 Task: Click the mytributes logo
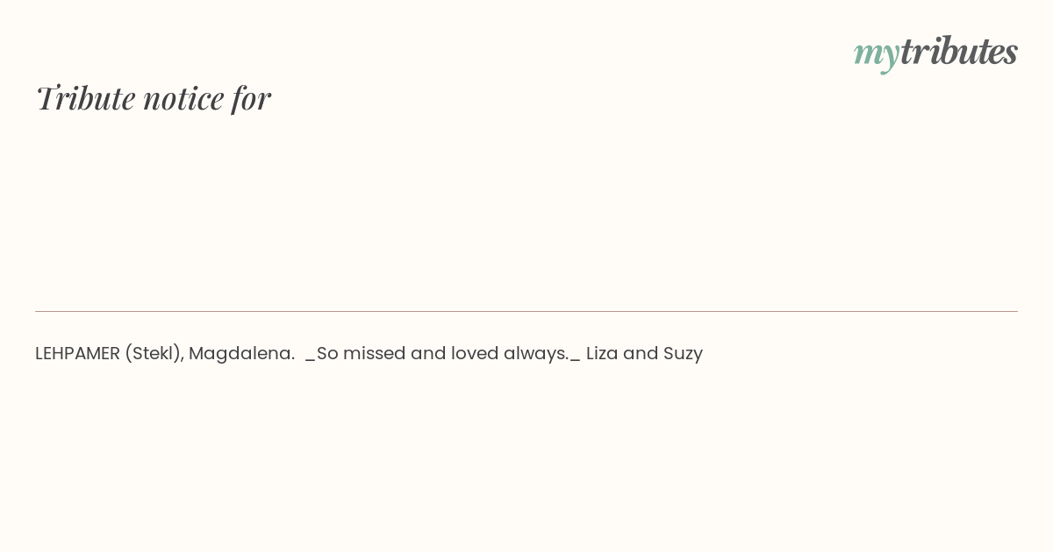pos(935,53)
